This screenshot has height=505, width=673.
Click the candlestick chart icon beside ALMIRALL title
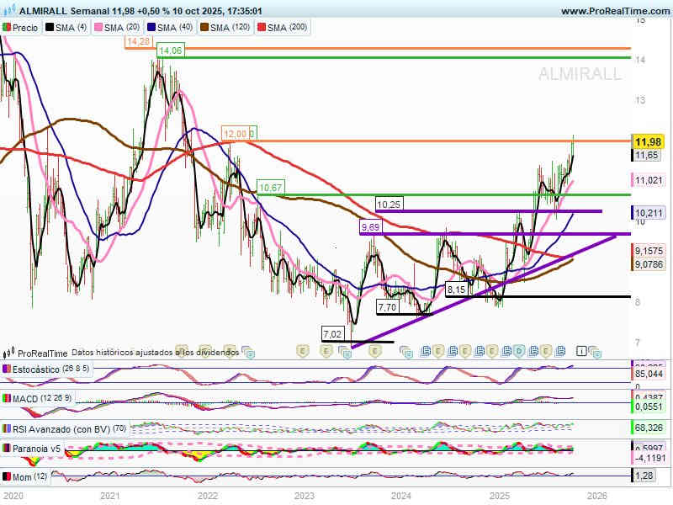9,12
